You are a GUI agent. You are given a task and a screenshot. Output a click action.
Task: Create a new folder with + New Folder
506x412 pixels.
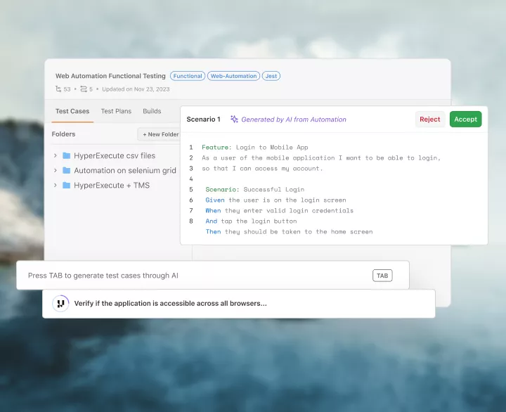click(x=160, y=134)
